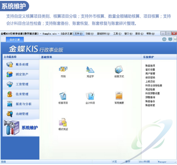Image resolution: width=177 pixels, height=165 pixels.
Task: Open the 用户管理 link
Action: click(150, 73)
